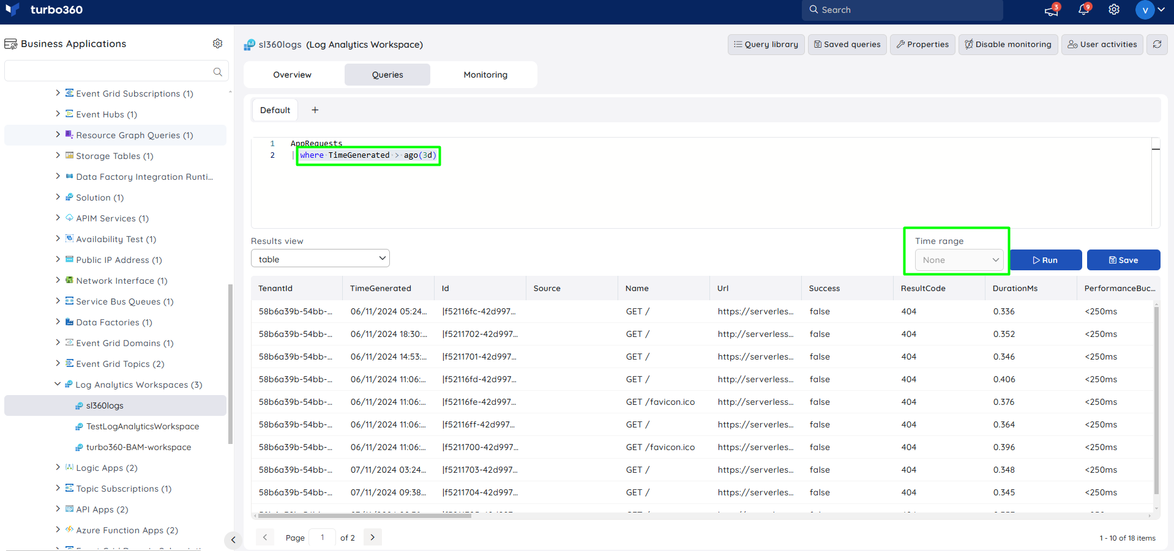
Task: Expand API Apps node
Action: click(x=58, y=509)
